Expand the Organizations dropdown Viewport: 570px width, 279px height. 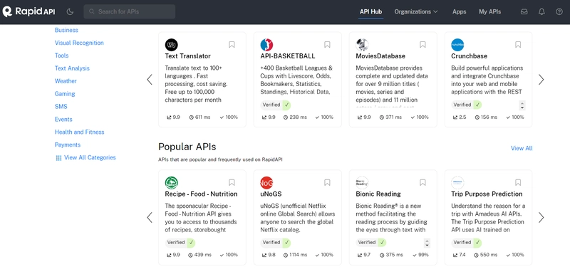[x=416, y=11]
